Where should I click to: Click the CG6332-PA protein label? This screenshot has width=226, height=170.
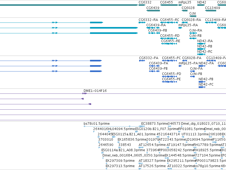pyautogui.click(x=149, y=58)
